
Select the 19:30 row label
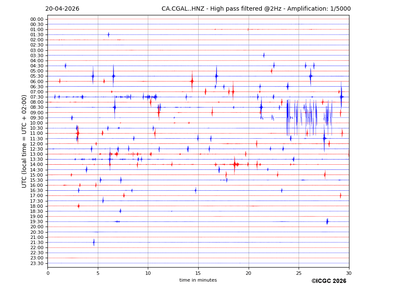(37, 221)
